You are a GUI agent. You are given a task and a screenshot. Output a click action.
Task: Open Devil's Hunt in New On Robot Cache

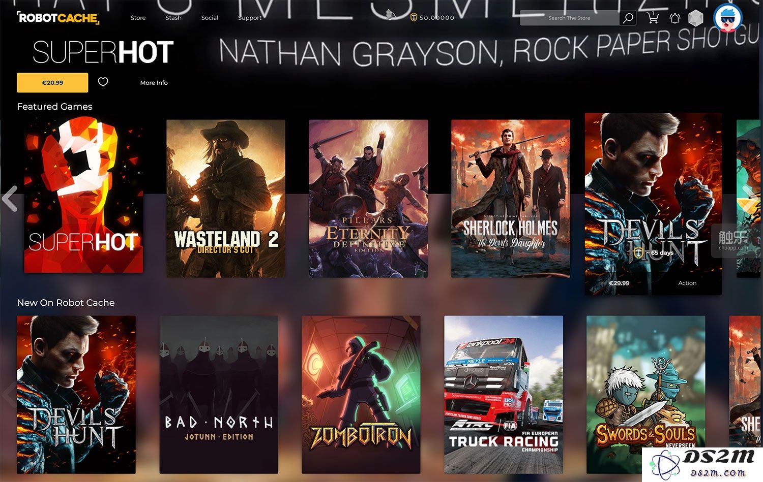(x=76, y=395)
